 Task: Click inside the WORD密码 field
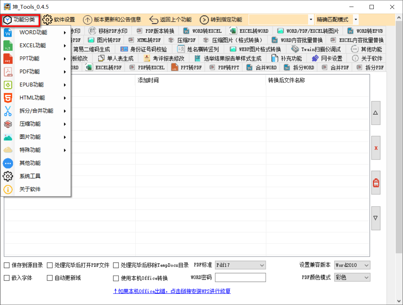pos(240,277)
